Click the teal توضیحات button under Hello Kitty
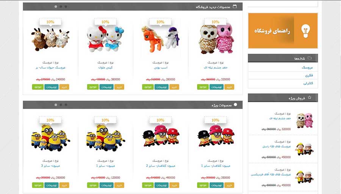 pyautogui.click(x=106, y=87)
